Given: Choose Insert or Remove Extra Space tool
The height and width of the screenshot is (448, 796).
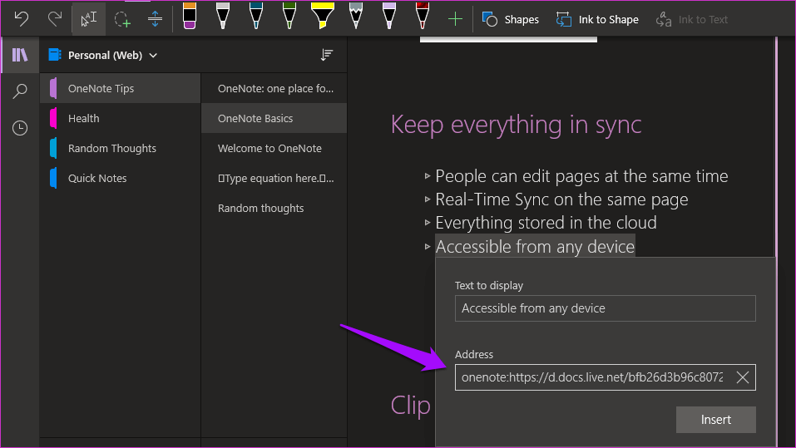Looking at the screenshot, I should pos(155,19).
